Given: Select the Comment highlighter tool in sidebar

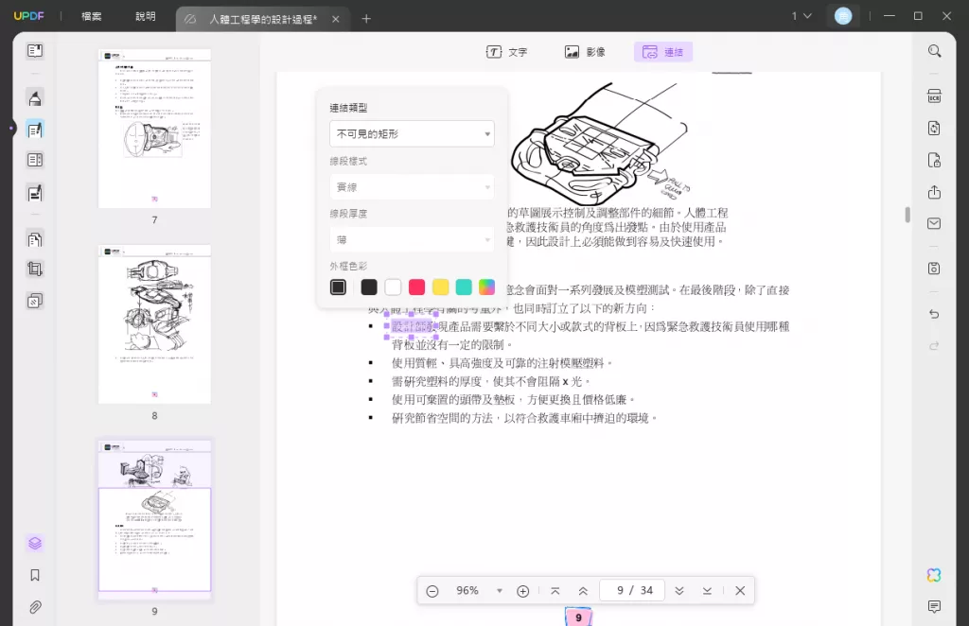Looking at the screenshot, I should pyautogui.click(x=35, y=98).
